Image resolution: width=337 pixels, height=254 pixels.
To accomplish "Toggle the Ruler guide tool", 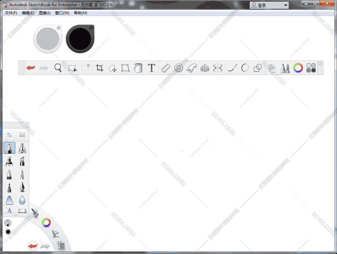I will (x=165, y=68).
